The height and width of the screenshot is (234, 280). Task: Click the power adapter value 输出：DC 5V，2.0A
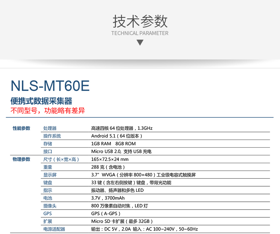pyautogui.click(x=145, y=229)
